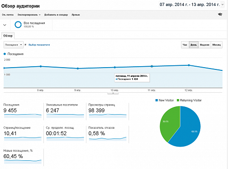The width and height of the screenshot is (228, 169).
Task: Select the Day graph interval button
Action: pyautogui.click(x=193, y=45)
